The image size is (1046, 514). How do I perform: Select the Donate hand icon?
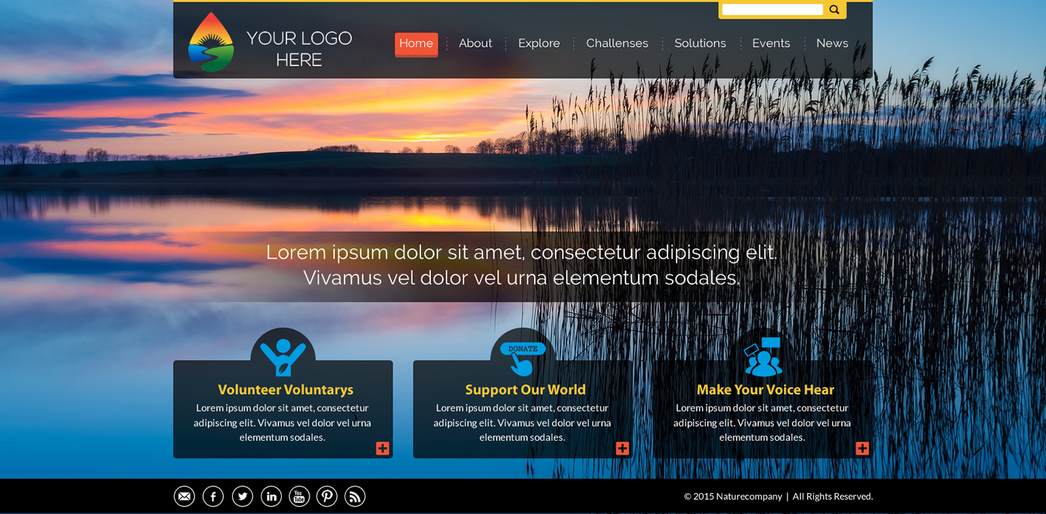click(x=522, y=353)
